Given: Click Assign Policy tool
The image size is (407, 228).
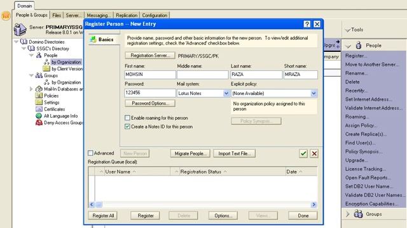Looking at the screenshot, I should pos(361,125).
